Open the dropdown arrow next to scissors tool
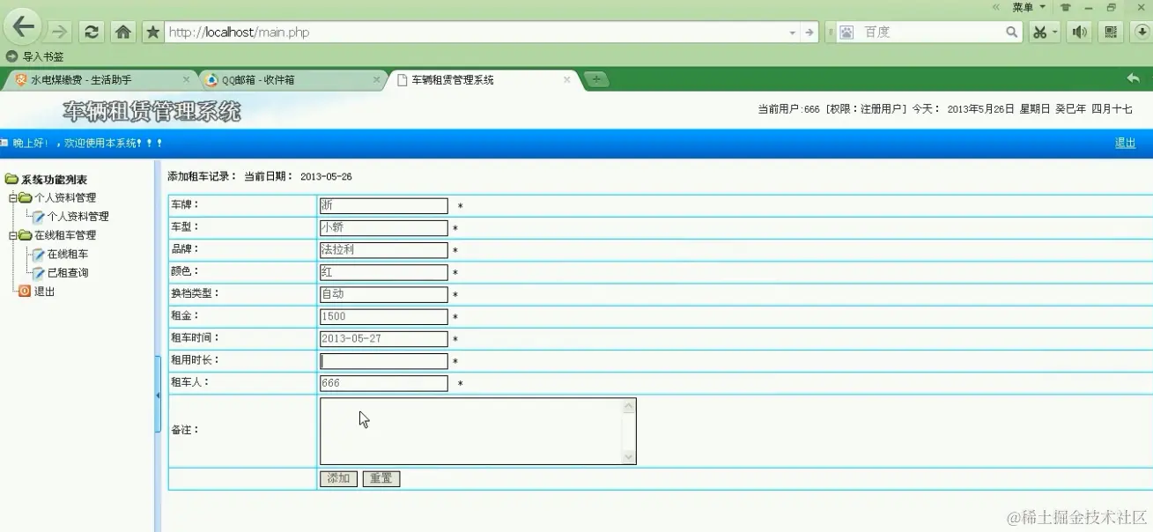The width and height of the screenshot is (1153, 532). (x=1055, y=33)
